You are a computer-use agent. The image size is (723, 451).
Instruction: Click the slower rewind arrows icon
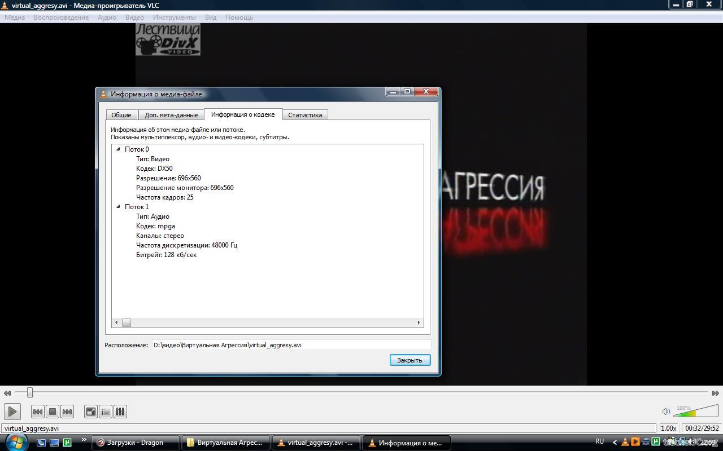7,393
